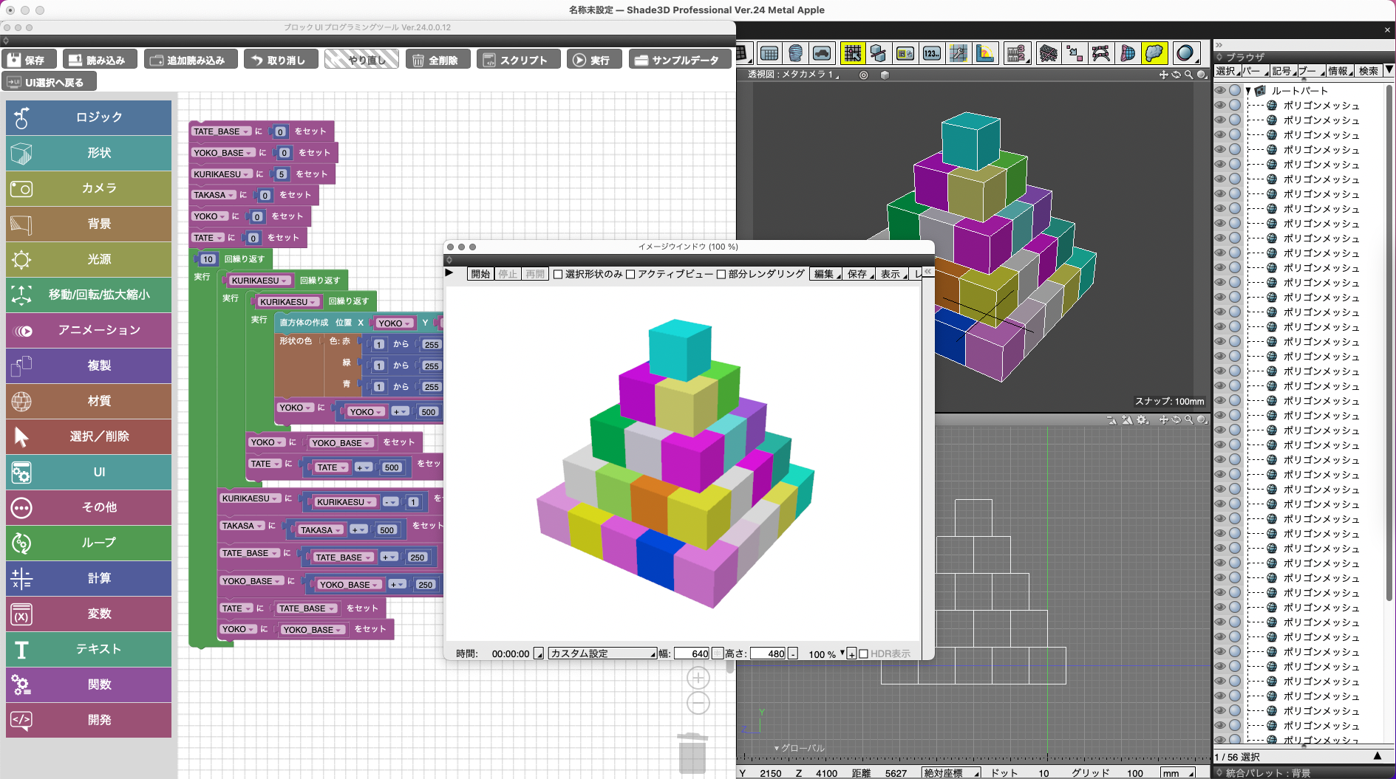Click the magnifier icon in perspective view header
Image resolution: width=1396 pixels, height=779 pixels.
pyautogui.click(x=1188, y=75)
